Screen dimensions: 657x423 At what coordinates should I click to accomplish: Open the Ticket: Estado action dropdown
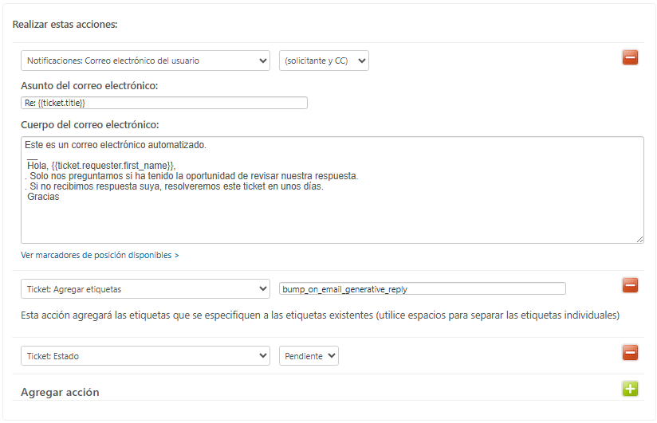[145, 355]
